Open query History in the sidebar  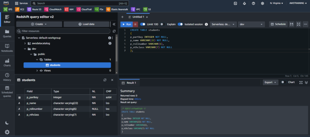pos(7,77)
